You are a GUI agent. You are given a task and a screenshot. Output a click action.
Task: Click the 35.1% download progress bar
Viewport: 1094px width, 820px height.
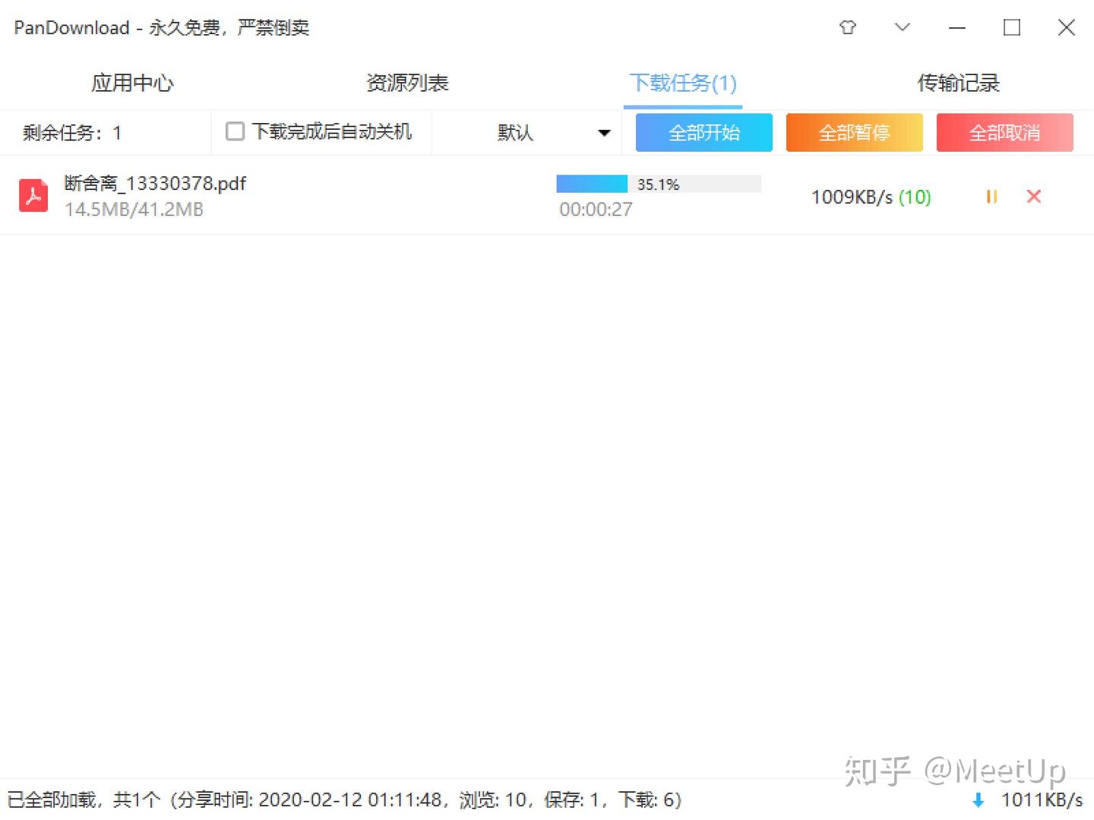[659, 184]
